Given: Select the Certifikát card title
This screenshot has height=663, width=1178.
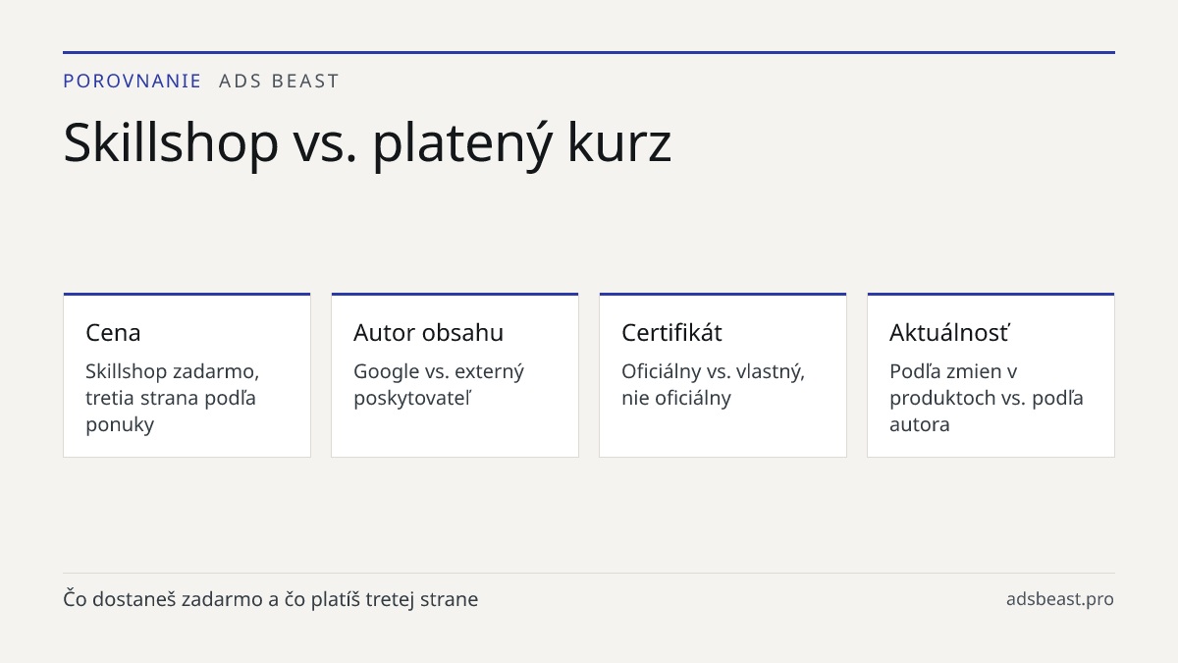Looking at the screenshot, I should click(x=671, y=333).
